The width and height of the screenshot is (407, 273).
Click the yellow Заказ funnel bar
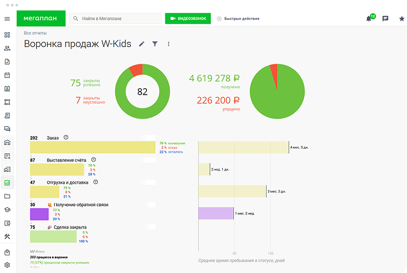pyautogui.click(x=93, y=147)
